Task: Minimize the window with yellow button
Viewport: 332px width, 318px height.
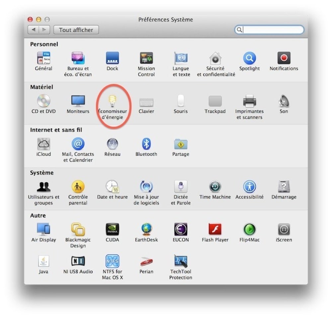Action: [x=39, y=20]
